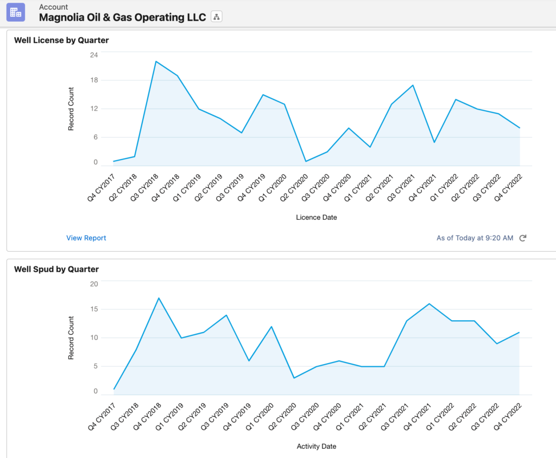Click the 5 value on the Spud y-axis

(x=96, y=366)
